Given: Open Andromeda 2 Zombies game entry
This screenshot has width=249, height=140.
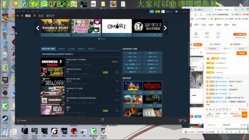Looking at the screenshot, I should 80,62.
